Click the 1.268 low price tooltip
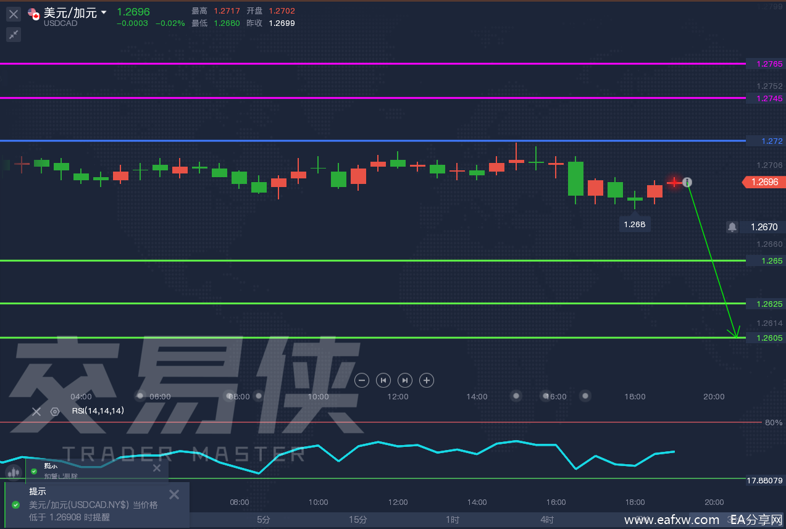The image size is (786, 529). (635, 224)
